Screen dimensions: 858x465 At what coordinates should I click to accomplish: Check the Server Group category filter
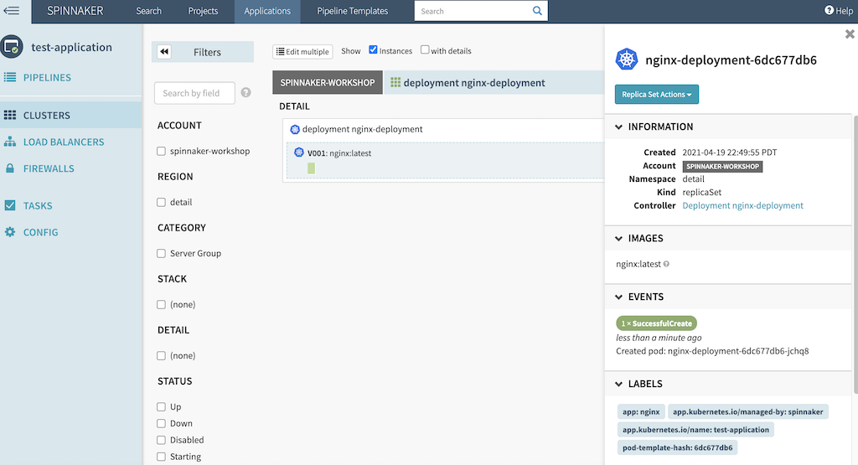pyautogui.click(x=161, y=253)
